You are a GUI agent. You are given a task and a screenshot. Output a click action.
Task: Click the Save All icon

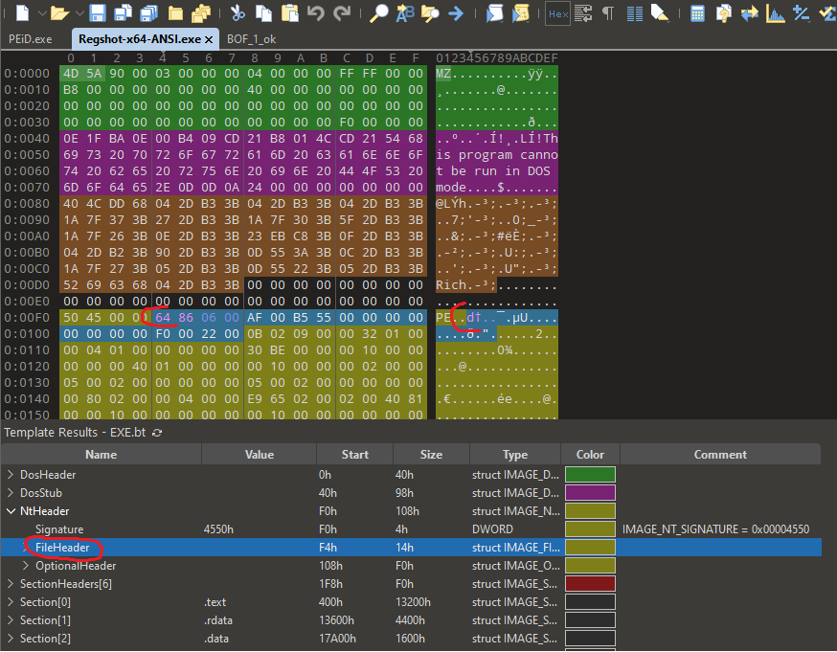click(x=149, y=12)
